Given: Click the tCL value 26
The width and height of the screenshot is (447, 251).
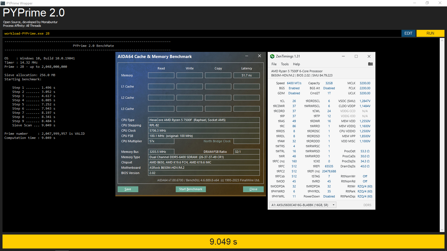Looking at the screenshot, I should tap(294, 101).
